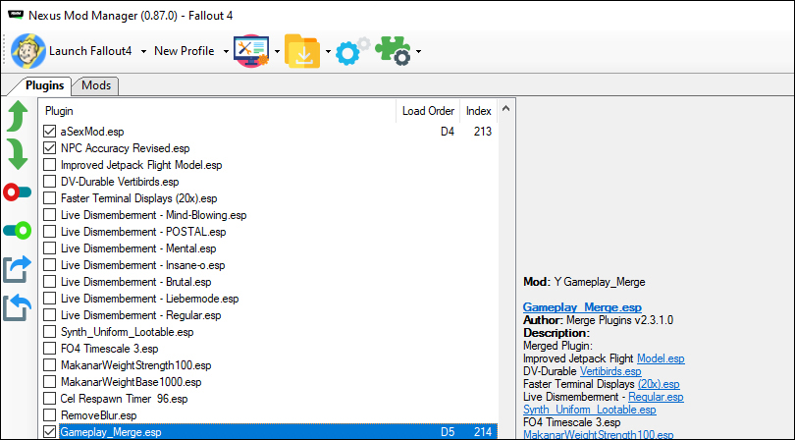Tick Cel Respawn Timer 96.esp checkbox
The height and width of the screenshot is (440, 795).
pyautogui.click(x=49, y=399)
